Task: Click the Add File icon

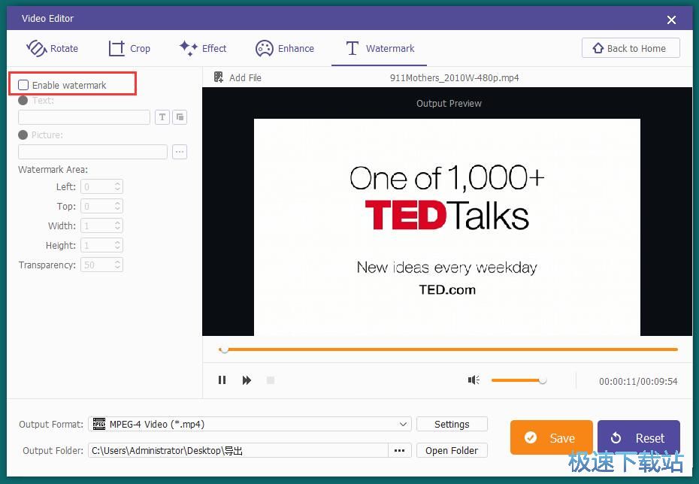Action: coord(219,77)
